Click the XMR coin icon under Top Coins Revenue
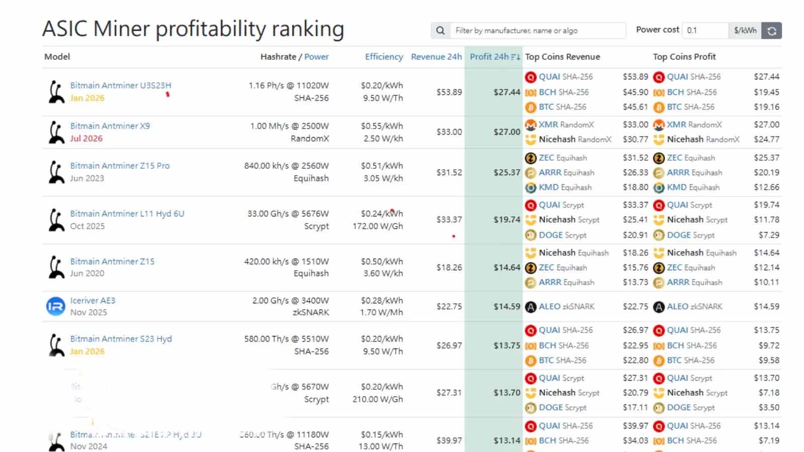The width and height of the screenshot is (804, 452). coord(531,125)
